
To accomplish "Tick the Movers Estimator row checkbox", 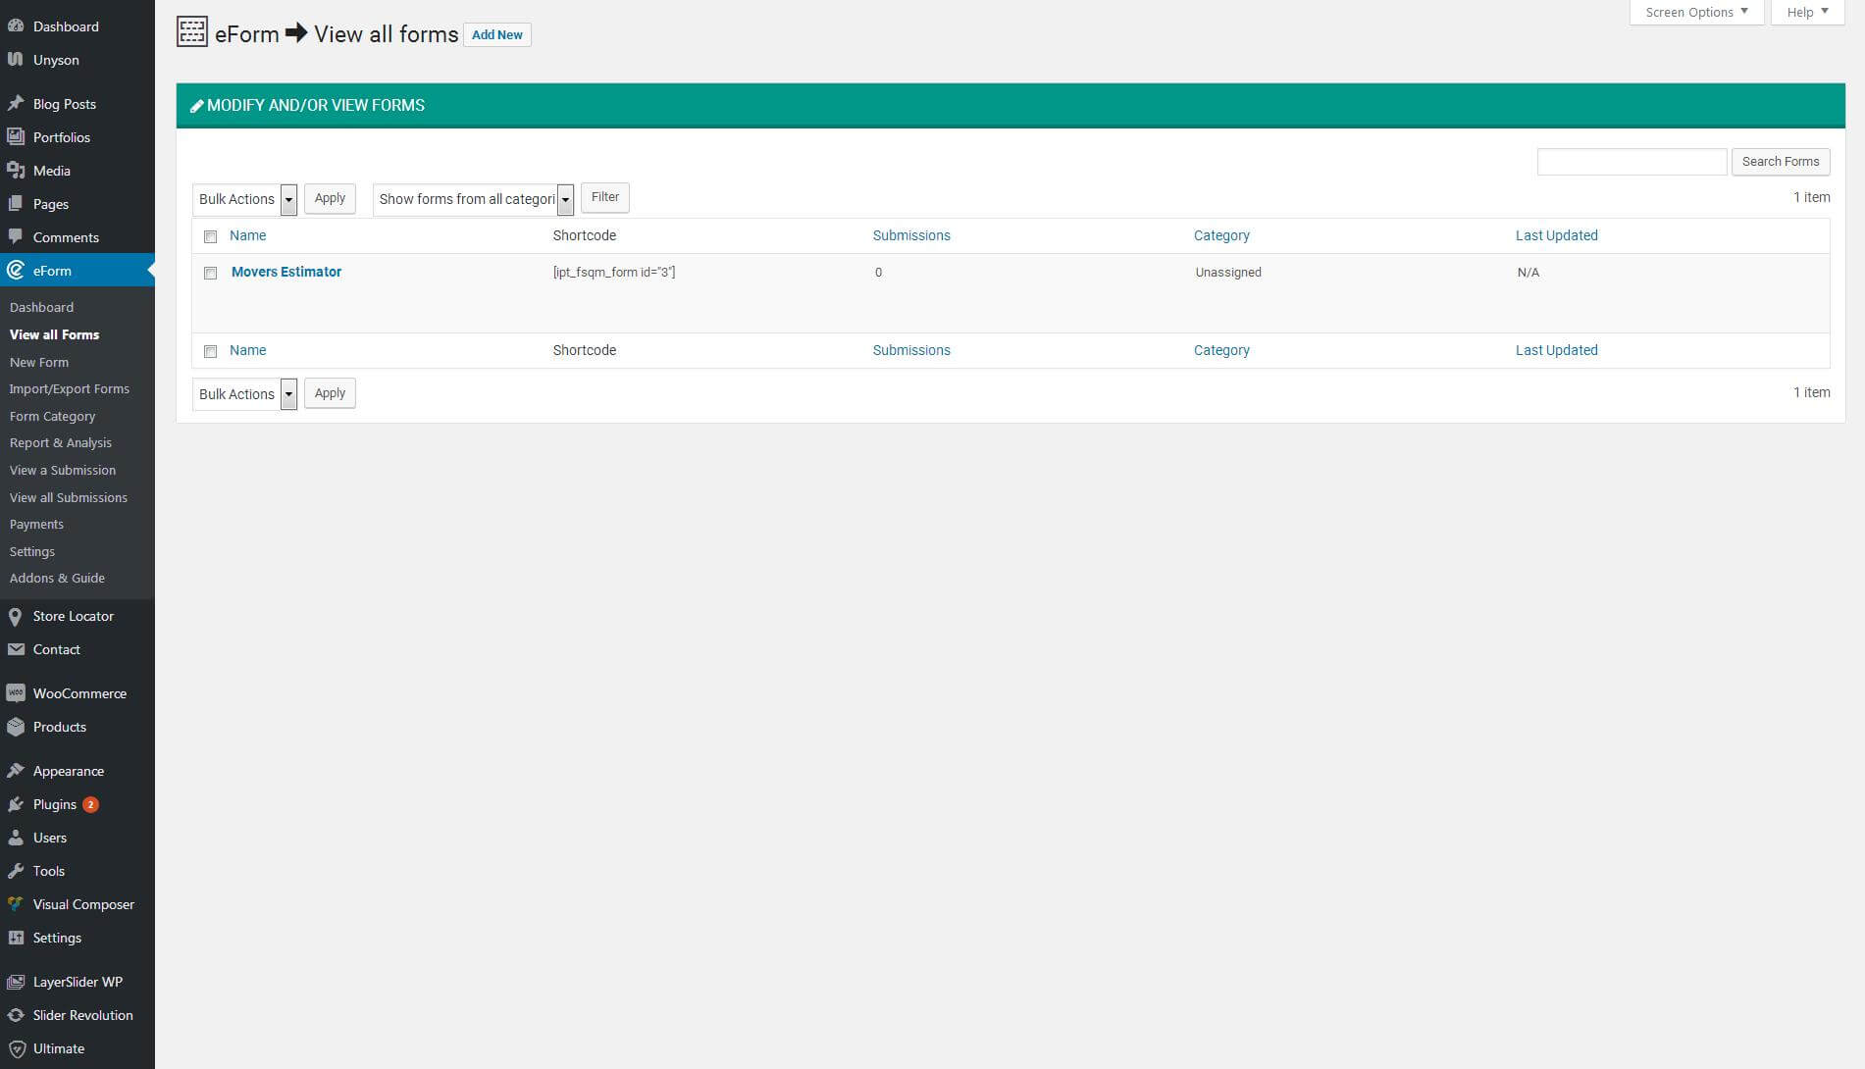I will tap(210, 274).
